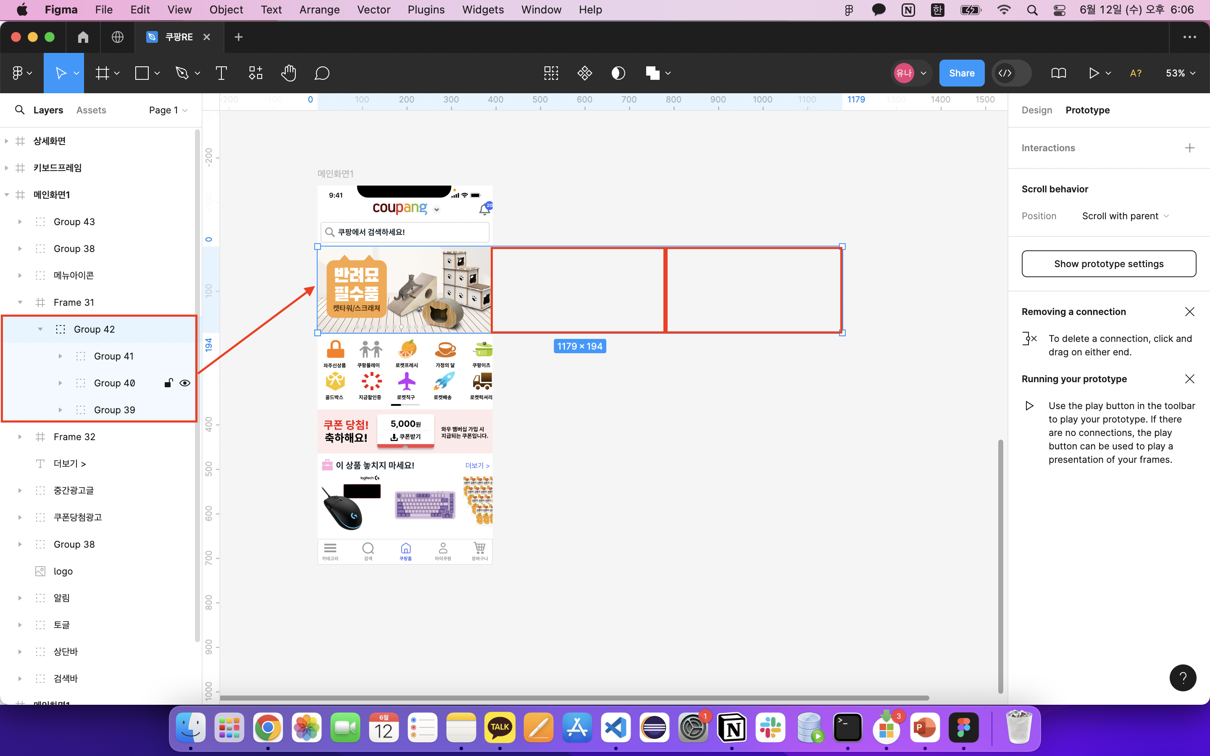Collapse Frame 31 layer

tap(20, 302)
